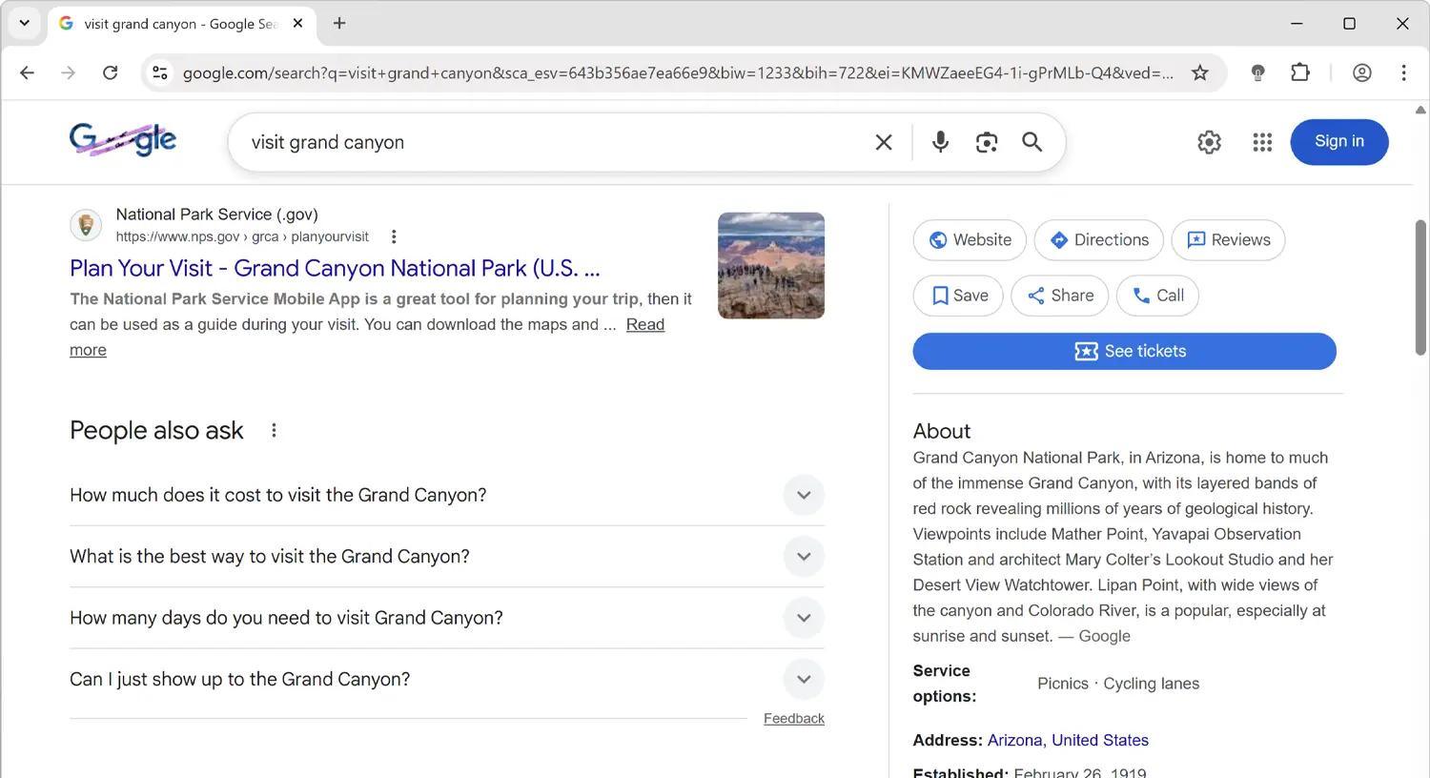Viewport: 1430px width, 778px height.
Task: Click the search magnifier icon
Action: coord(1032,141)
